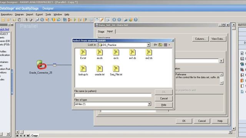Click the File name (or pattern) input field

click(113, 95)
